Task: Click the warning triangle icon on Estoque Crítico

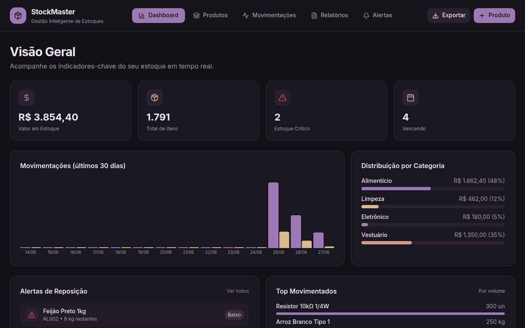Action: point(283,98)
